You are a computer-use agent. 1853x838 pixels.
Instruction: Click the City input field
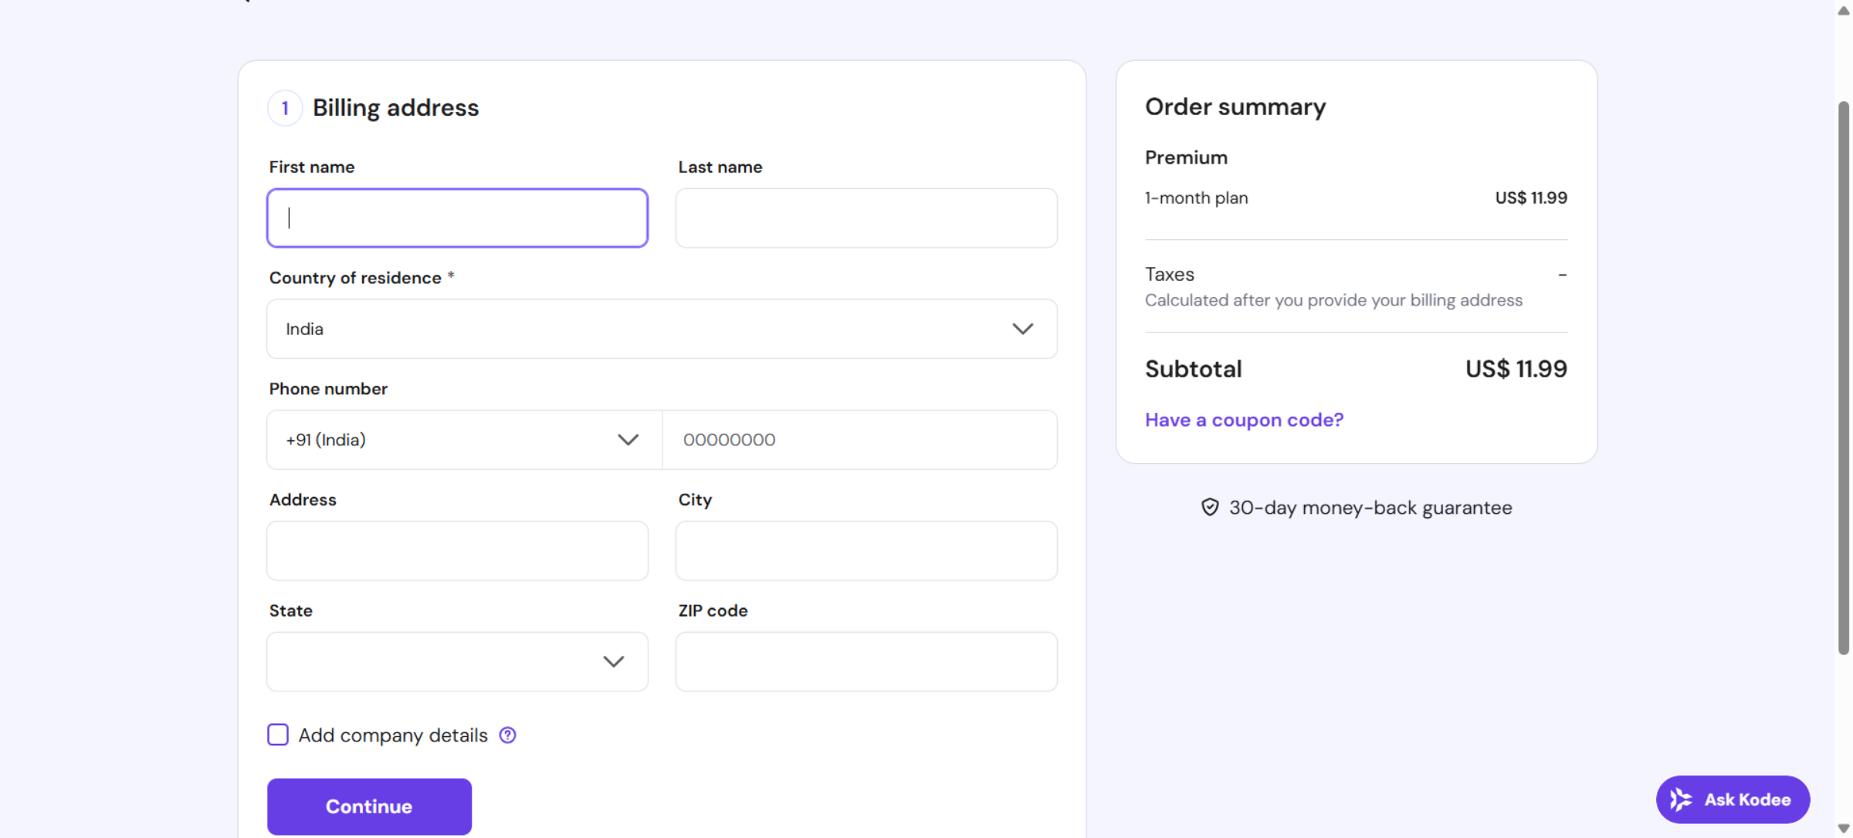tap(866, 550)
